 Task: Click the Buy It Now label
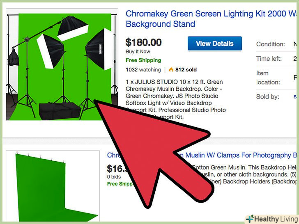[x=138, y=52]
